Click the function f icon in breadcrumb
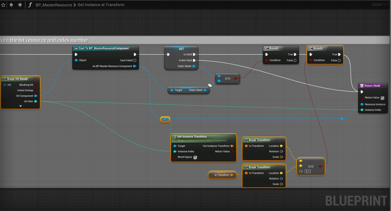This screenshot has height=211, width=391. [30, 5]
